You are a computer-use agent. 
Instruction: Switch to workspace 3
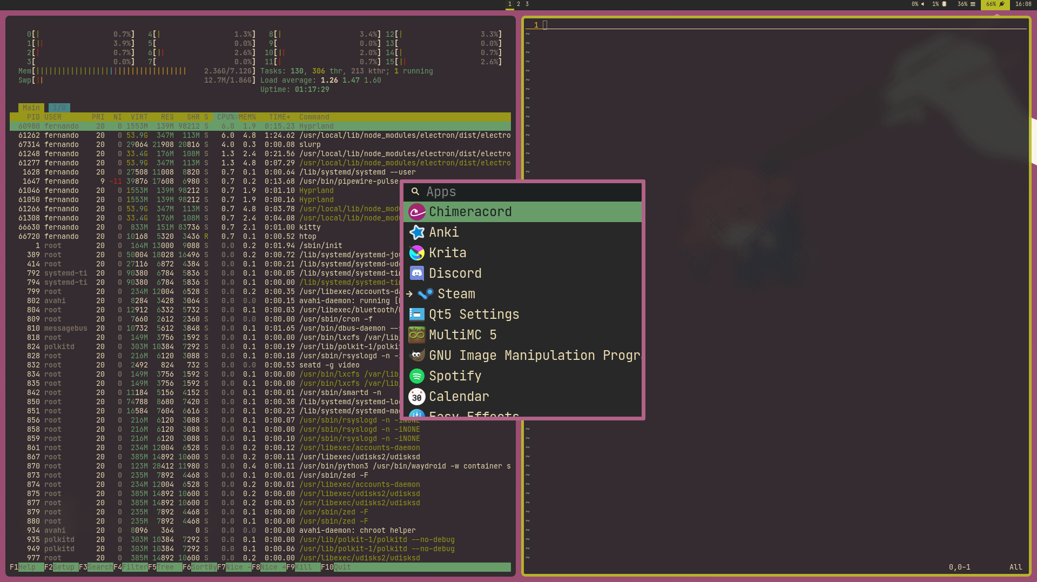click(x=527, y=4)
